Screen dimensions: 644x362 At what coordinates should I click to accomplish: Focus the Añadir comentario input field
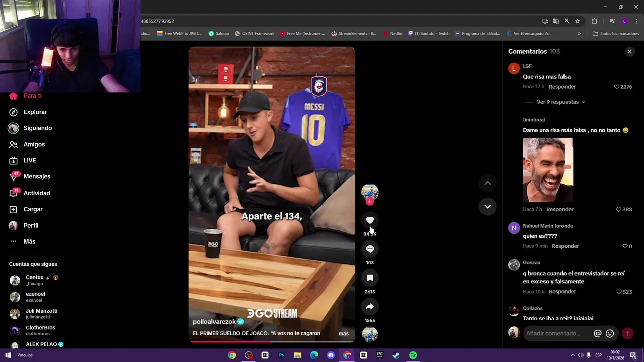pos(557,333)
